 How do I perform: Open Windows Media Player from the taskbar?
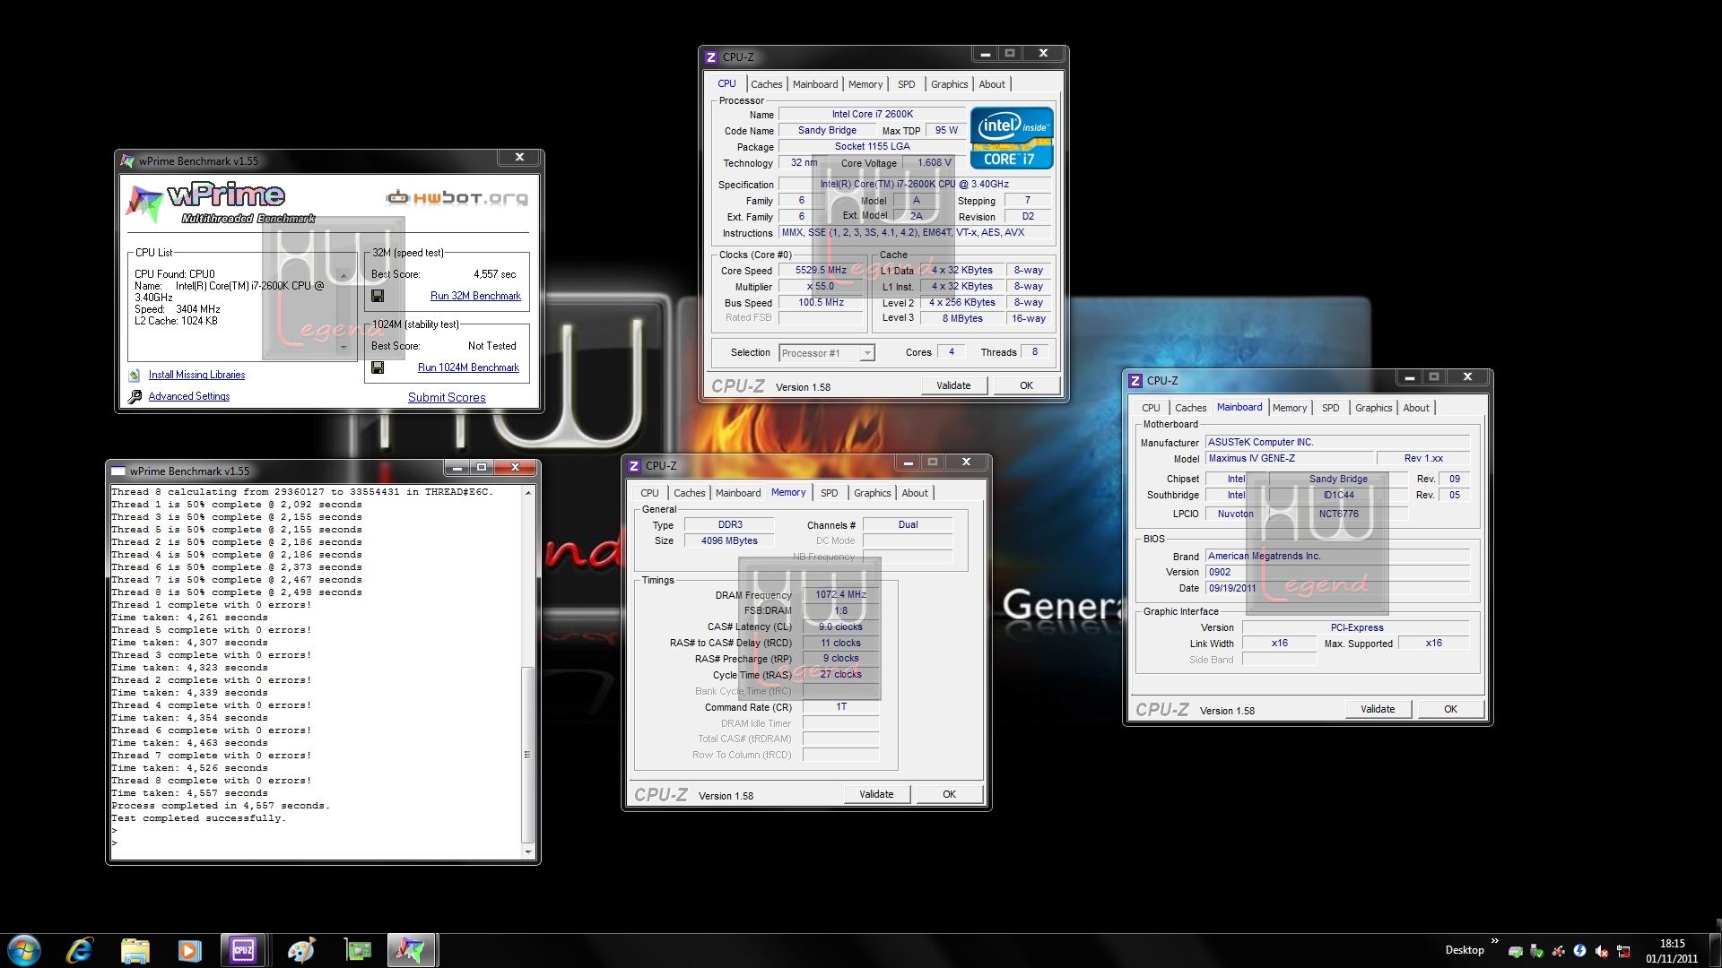click(x=189, y=950)
